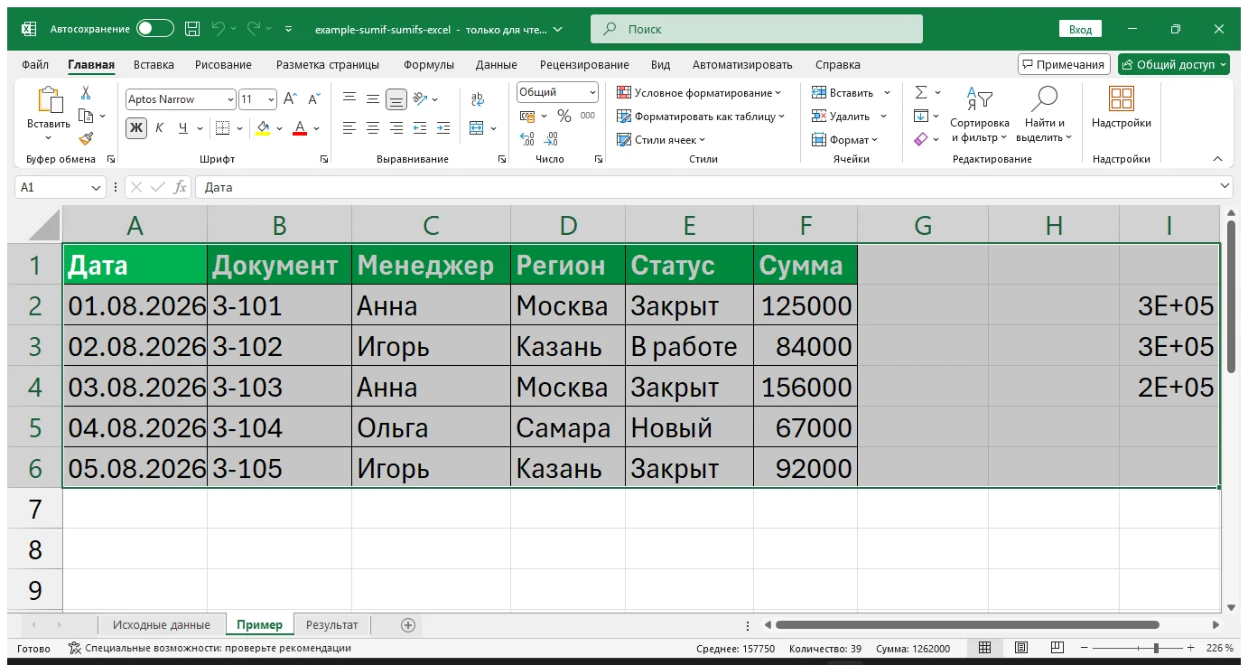Open the Результат sheet tab
The height and width of the screenshot is (665, 1248).
[x=331, y=625]
